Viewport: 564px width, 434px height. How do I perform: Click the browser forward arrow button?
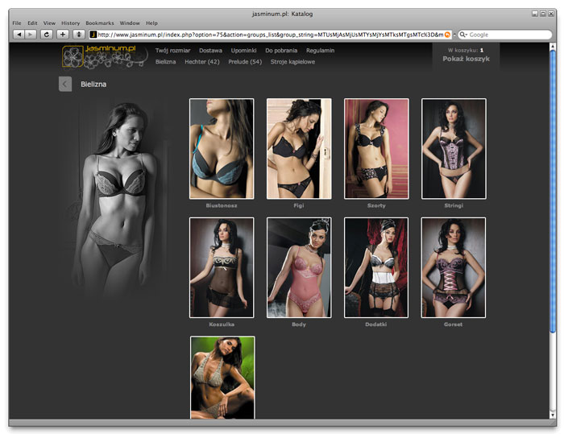(x=31, y=35)
